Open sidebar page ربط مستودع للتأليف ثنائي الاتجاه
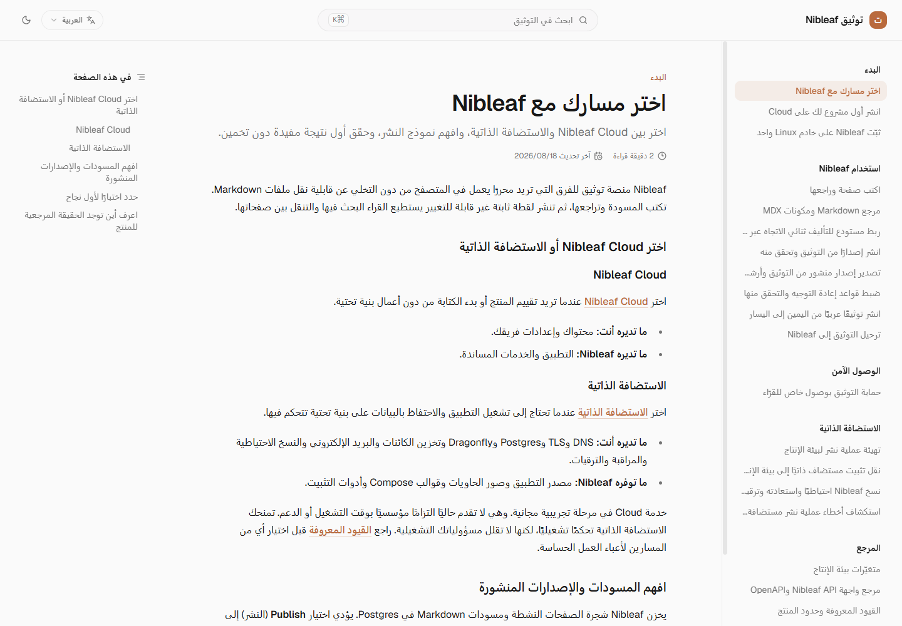The image size is (902, 626). [x=811, y=231]
